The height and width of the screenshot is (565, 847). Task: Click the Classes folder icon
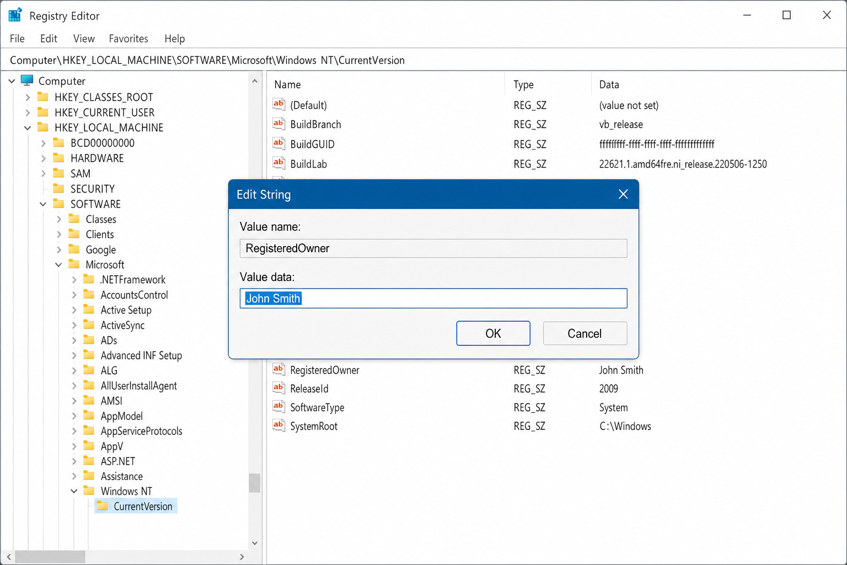pyautogui.click(x=74, y=219)
